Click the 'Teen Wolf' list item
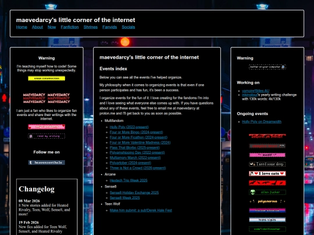314x235 pixels. pos(112,204)
